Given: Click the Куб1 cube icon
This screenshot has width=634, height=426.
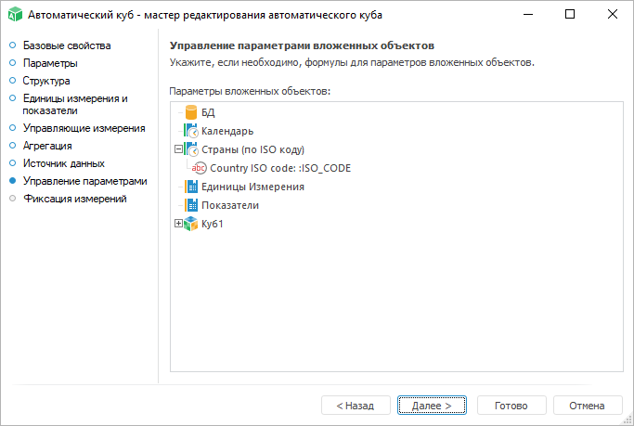Looking at the screenshot, I should point(192,224).
